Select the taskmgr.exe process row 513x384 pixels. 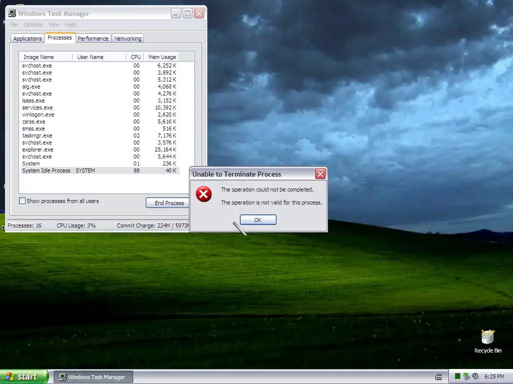[x=100, y=135]
